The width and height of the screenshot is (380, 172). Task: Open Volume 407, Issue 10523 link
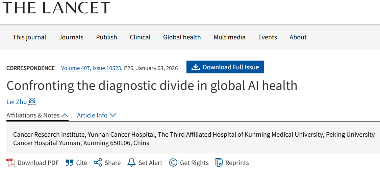coord(91,68)
